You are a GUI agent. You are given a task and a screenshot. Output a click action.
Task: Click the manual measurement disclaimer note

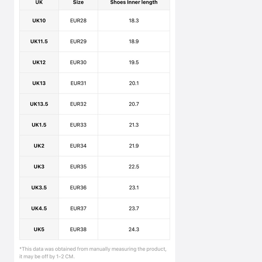coord(93,253)
